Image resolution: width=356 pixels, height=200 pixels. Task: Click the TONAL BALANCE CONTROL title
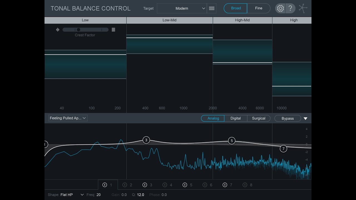click(x=90, y=8)
